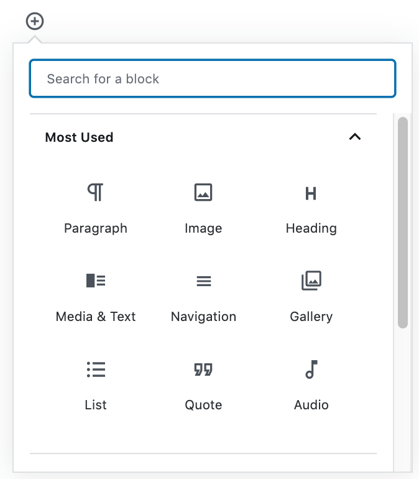This screenshot has width=419, height=479.
Task: Select the Audio block music note icon
Action: (x=311, y=370)
